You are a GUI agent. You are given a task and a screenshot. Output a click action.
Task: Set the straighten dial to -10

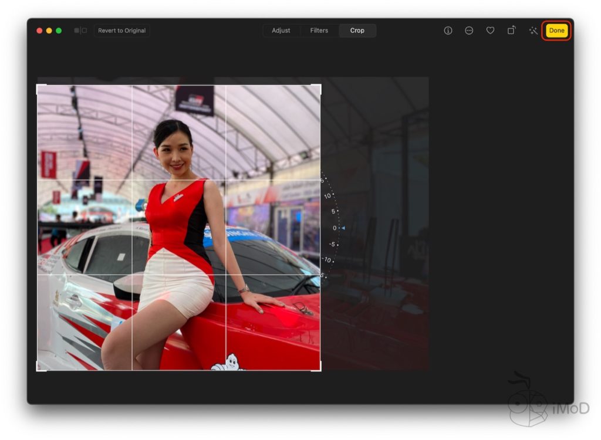click(327, 259)
